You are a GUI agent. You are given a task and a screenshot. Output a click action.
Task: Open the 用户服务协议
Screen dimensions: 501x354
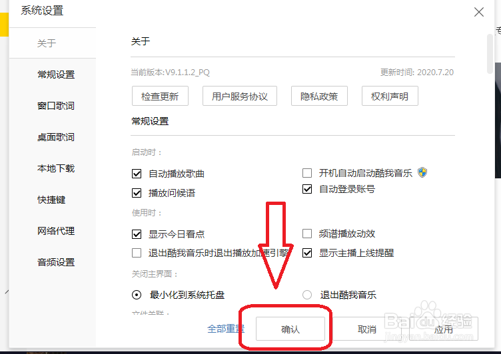(240, 96)
